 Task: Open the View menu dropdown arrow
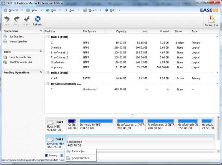42,10
